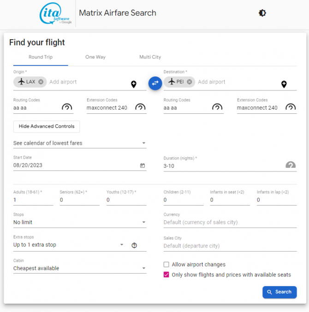
Task: Open help for Extra stops
Action: point(134,245)
